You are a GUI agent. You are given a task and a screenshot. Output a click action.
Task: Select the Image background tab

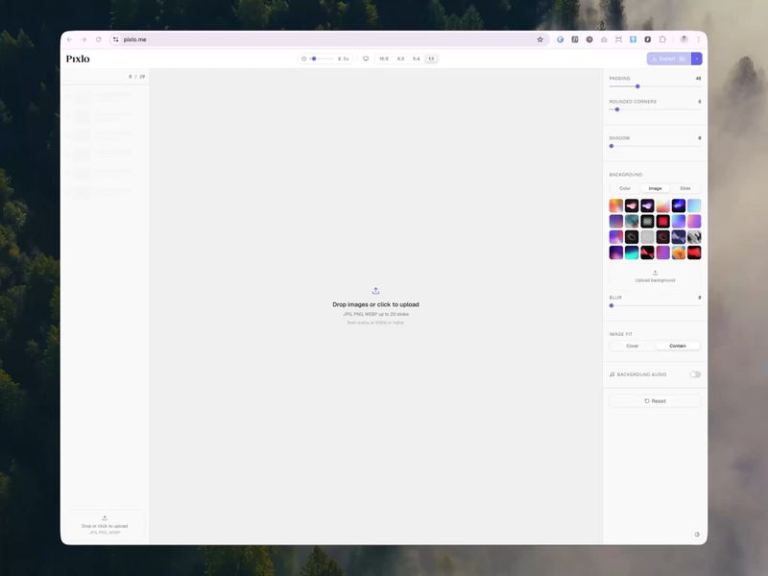[655, 188]
